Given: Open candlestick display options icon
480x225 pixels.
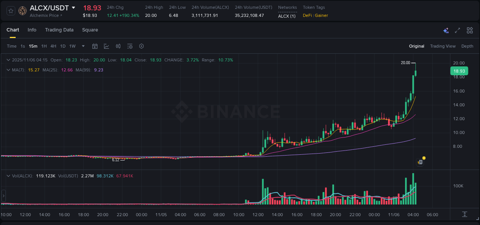Looking at the screenshot, I should pyautogui.click(x=118, y=46).
